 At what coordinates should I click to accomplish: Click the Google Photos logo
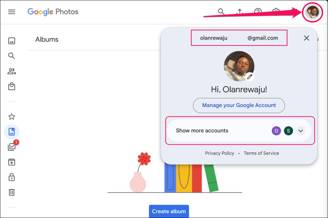[x=53, y=12]
